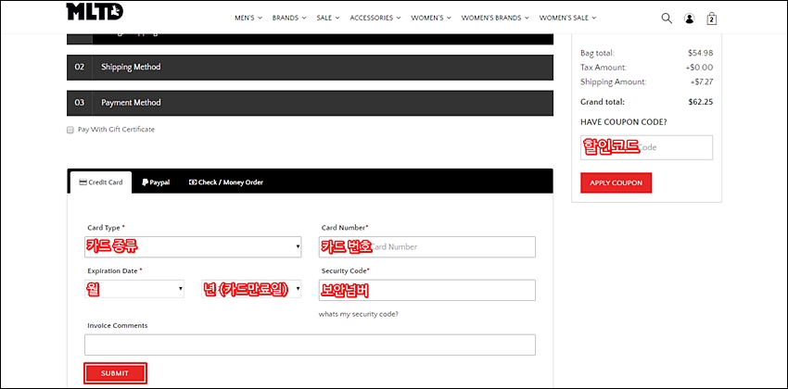Viewport: 788px width, 389px height.
Task: Open the whats my security code link
Action: [359, 315]
